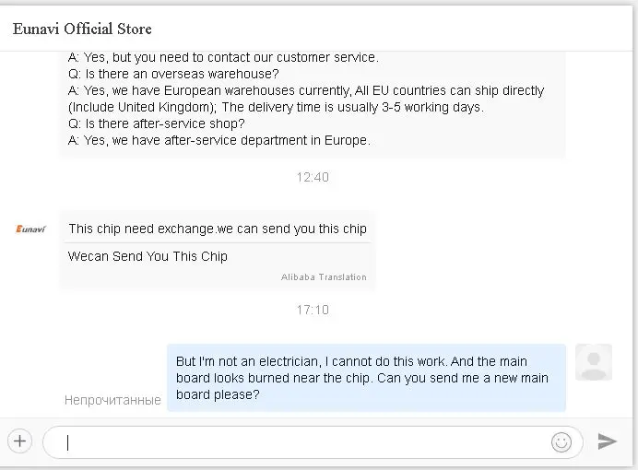Click the plus attachment icon

[20, 441]
